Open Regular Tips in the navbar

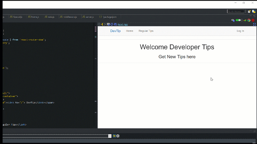pyautogui.click(x=146, y=31)
